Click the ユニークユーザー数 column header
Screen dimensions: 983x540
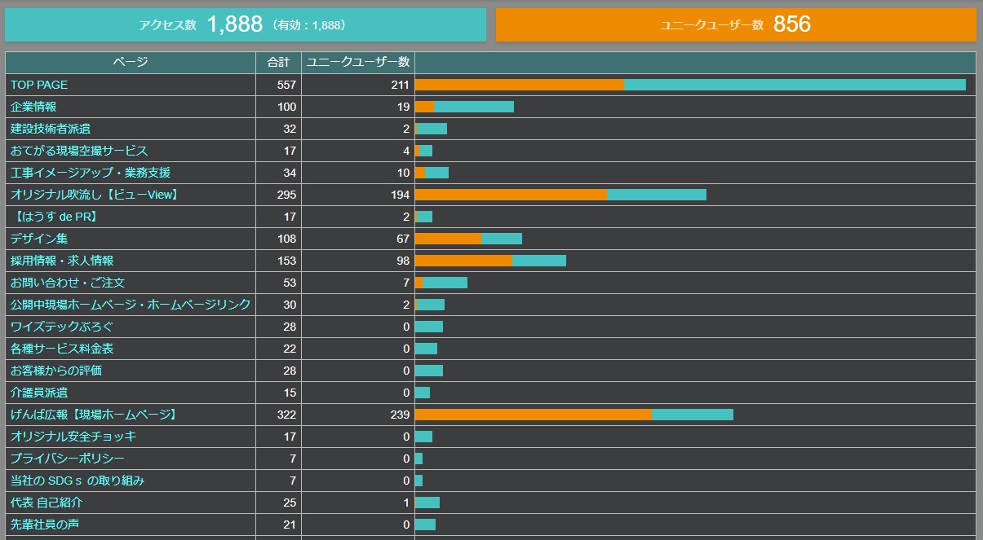click(357, 63)
